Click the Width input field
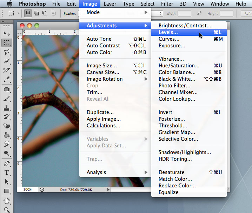Screen dimensions: 252x213 click(x=184, y=13)
